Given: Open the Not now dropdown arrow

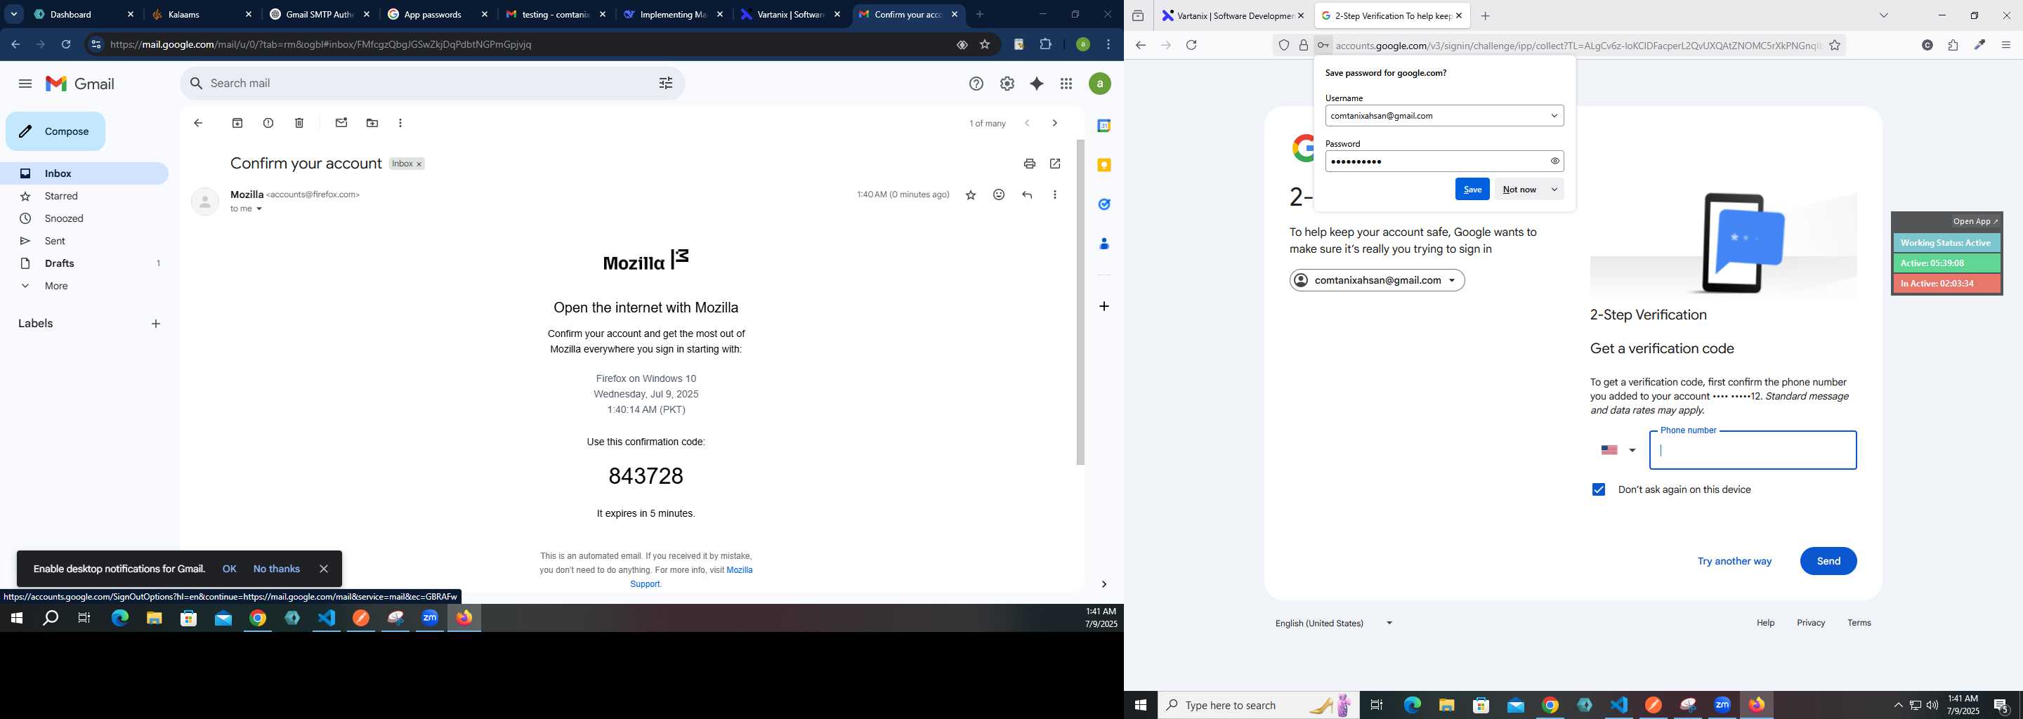Looking at the screenshot, I should pos(1554,189).
